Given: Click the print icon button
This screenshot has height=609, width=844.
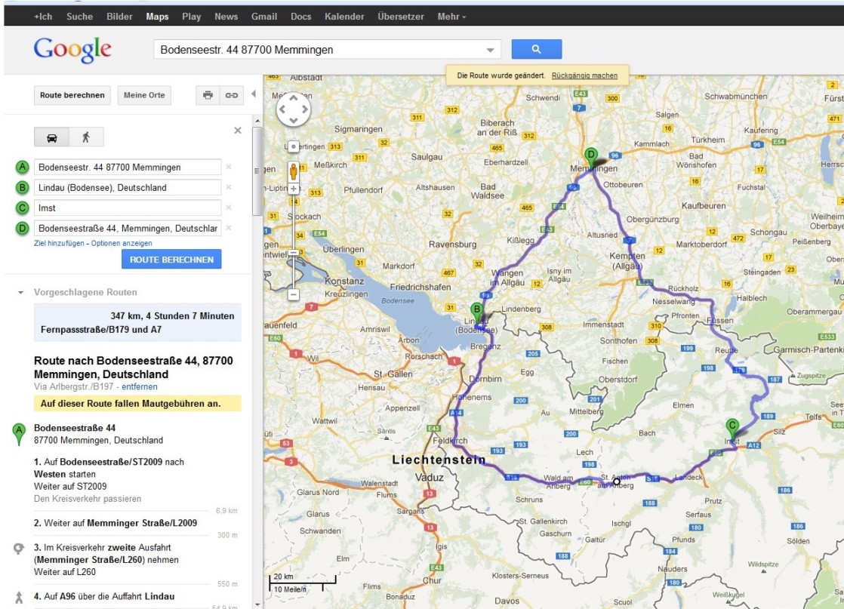Looking at the screenshot, I should tap(208, 95).
